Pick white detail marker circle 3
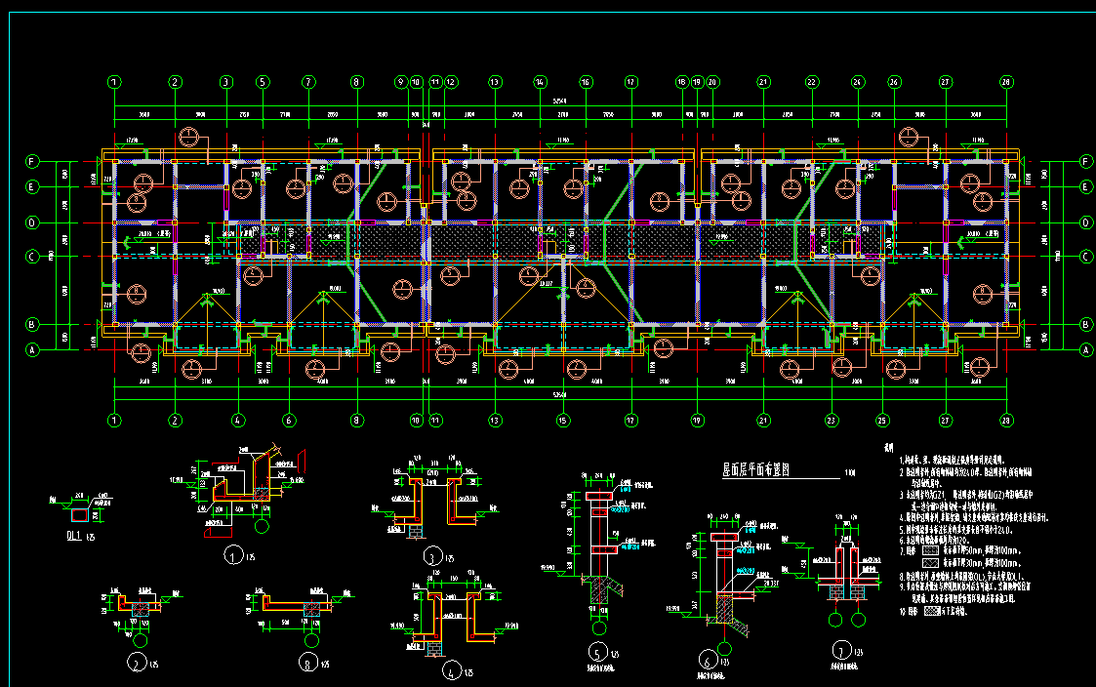 [432, 556]
